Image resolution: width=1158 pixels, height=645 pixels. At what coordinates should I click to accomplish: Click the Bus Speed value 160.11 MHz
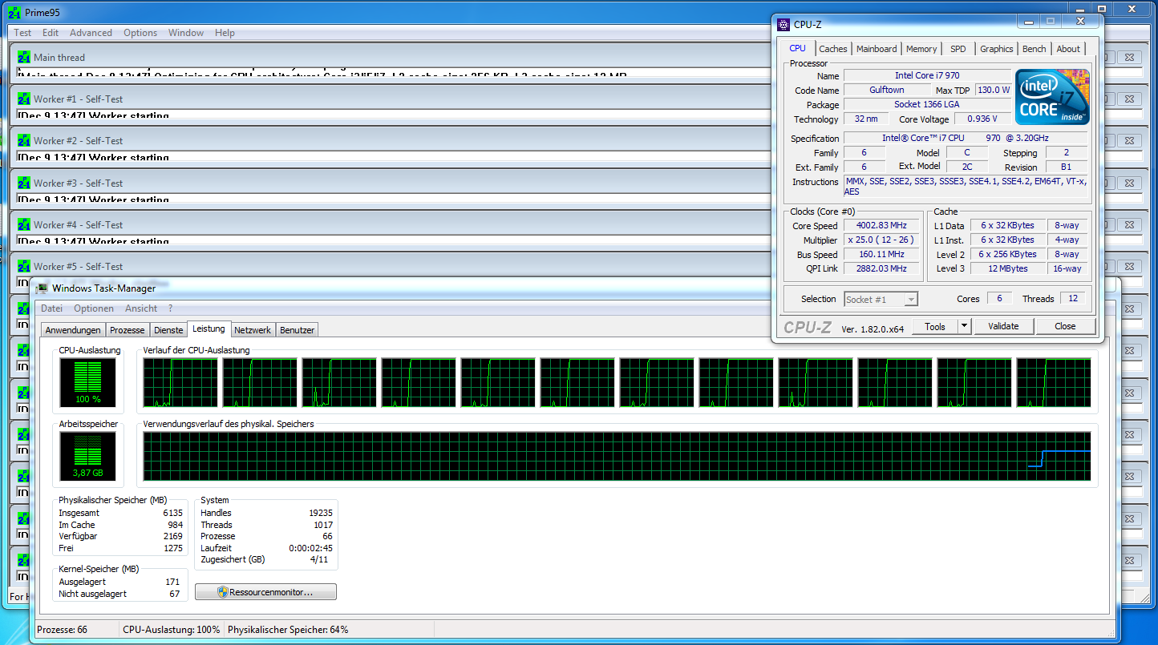881,255
